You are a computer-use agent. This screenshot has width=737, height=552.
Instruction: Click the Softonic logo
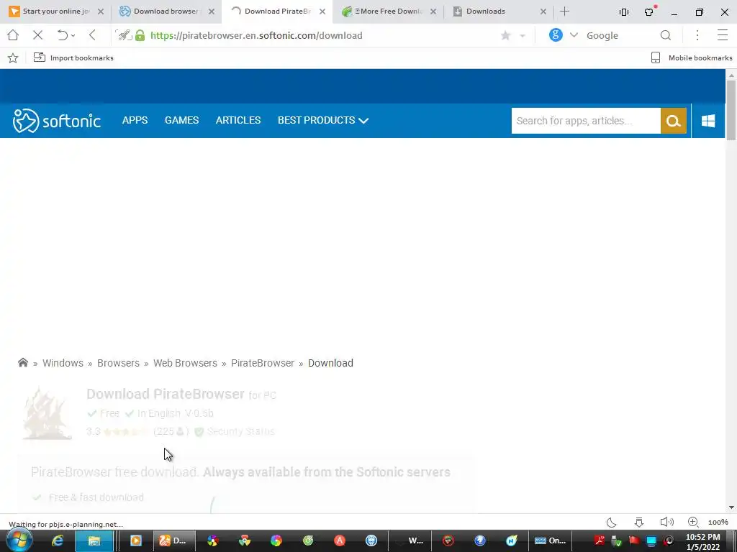(x=56, y=121)
